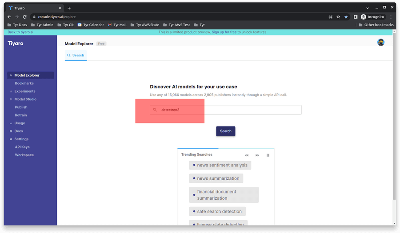400x233 pixels.
Task: Click the screenshot capture icon in the address bar
Action: pyautogui.click(x=330, y=17)
